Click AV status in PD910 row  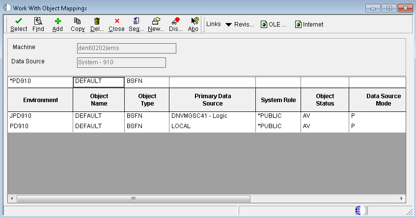pyautogui.click(x=325, y=126)
